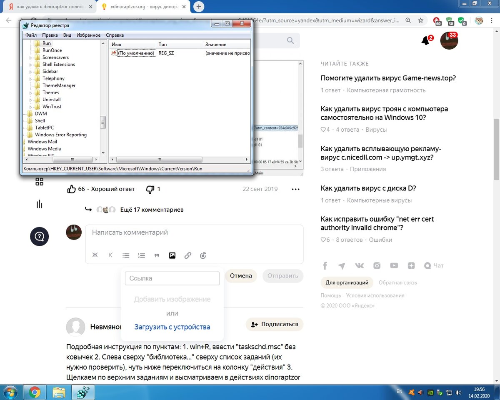Click Загрузить с устройства link

[172, 327]
